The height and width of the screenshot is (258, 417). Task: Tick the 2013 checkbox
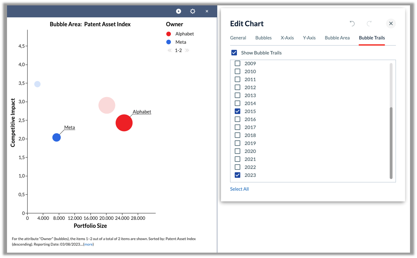pos(238,95)
